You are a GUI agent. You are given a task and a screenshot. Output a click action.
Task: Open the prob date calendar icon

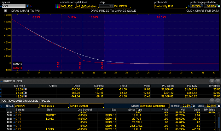coord(219,6)
